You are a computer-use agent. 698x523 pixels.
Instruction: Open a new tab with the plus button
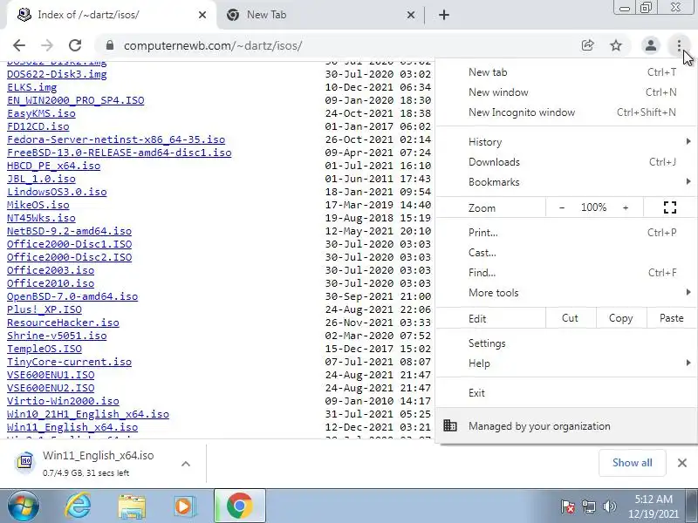pyautogui.click(x=444, y=15)
